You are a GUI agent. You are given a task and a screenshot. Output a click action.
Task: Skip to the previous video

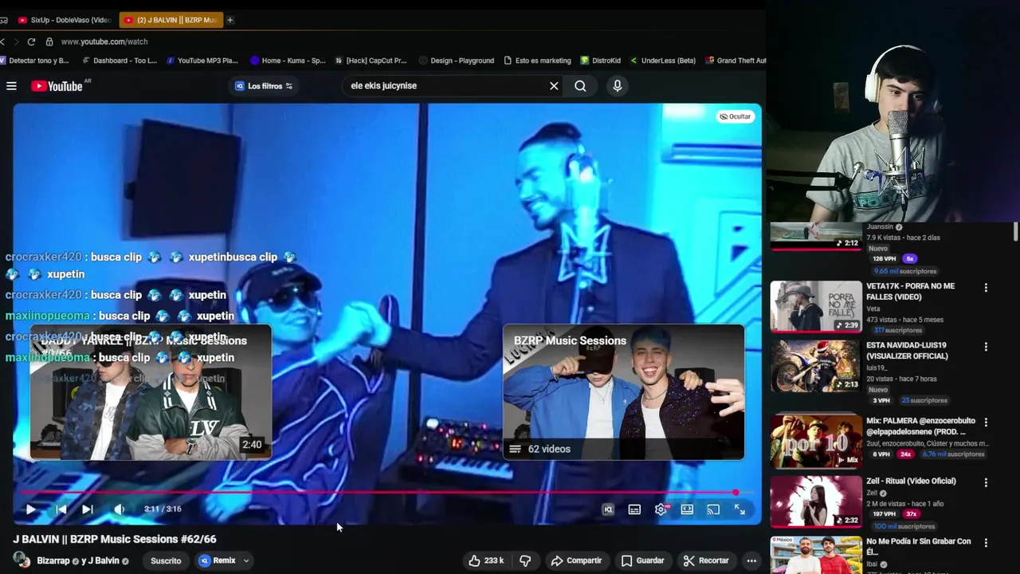61,509
